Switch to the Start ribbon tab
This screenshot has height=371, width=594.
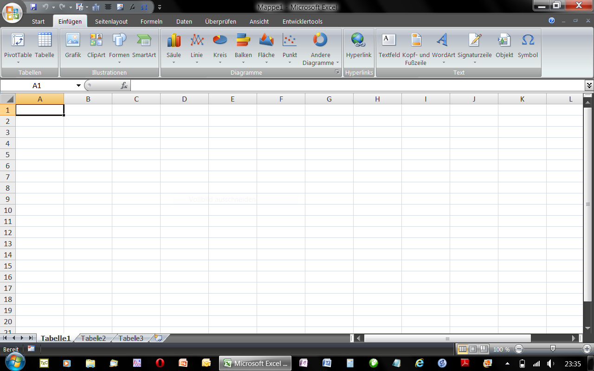[39, 21]
